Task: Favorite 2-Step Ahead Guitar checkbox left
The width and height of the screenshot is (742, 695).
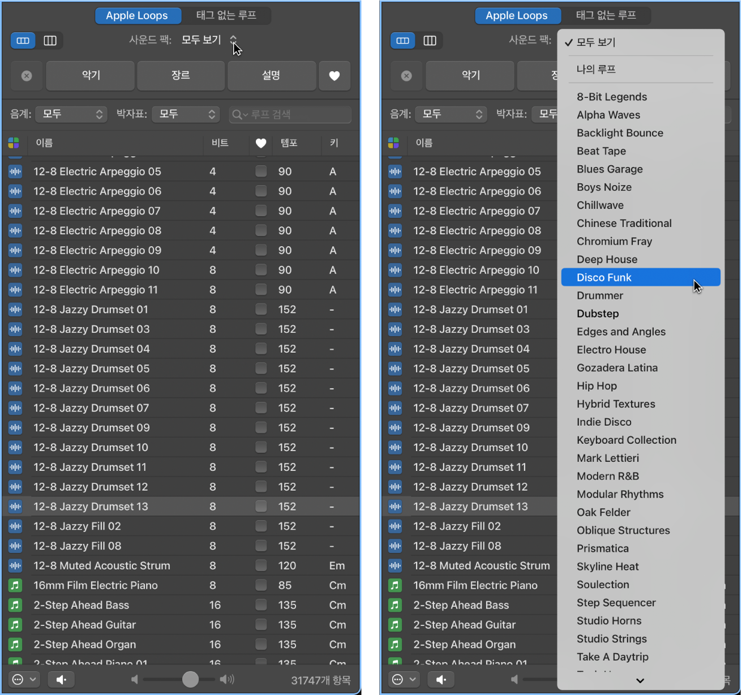Action: tap(261, 624)
